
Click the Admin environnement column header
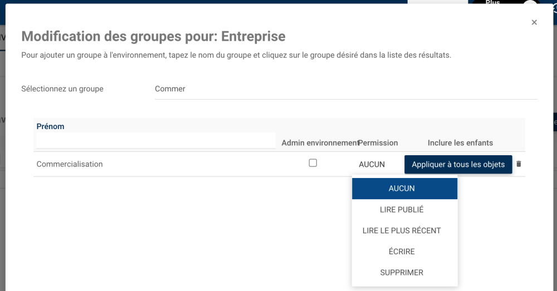pyautogui.click(x=320, y=143)
